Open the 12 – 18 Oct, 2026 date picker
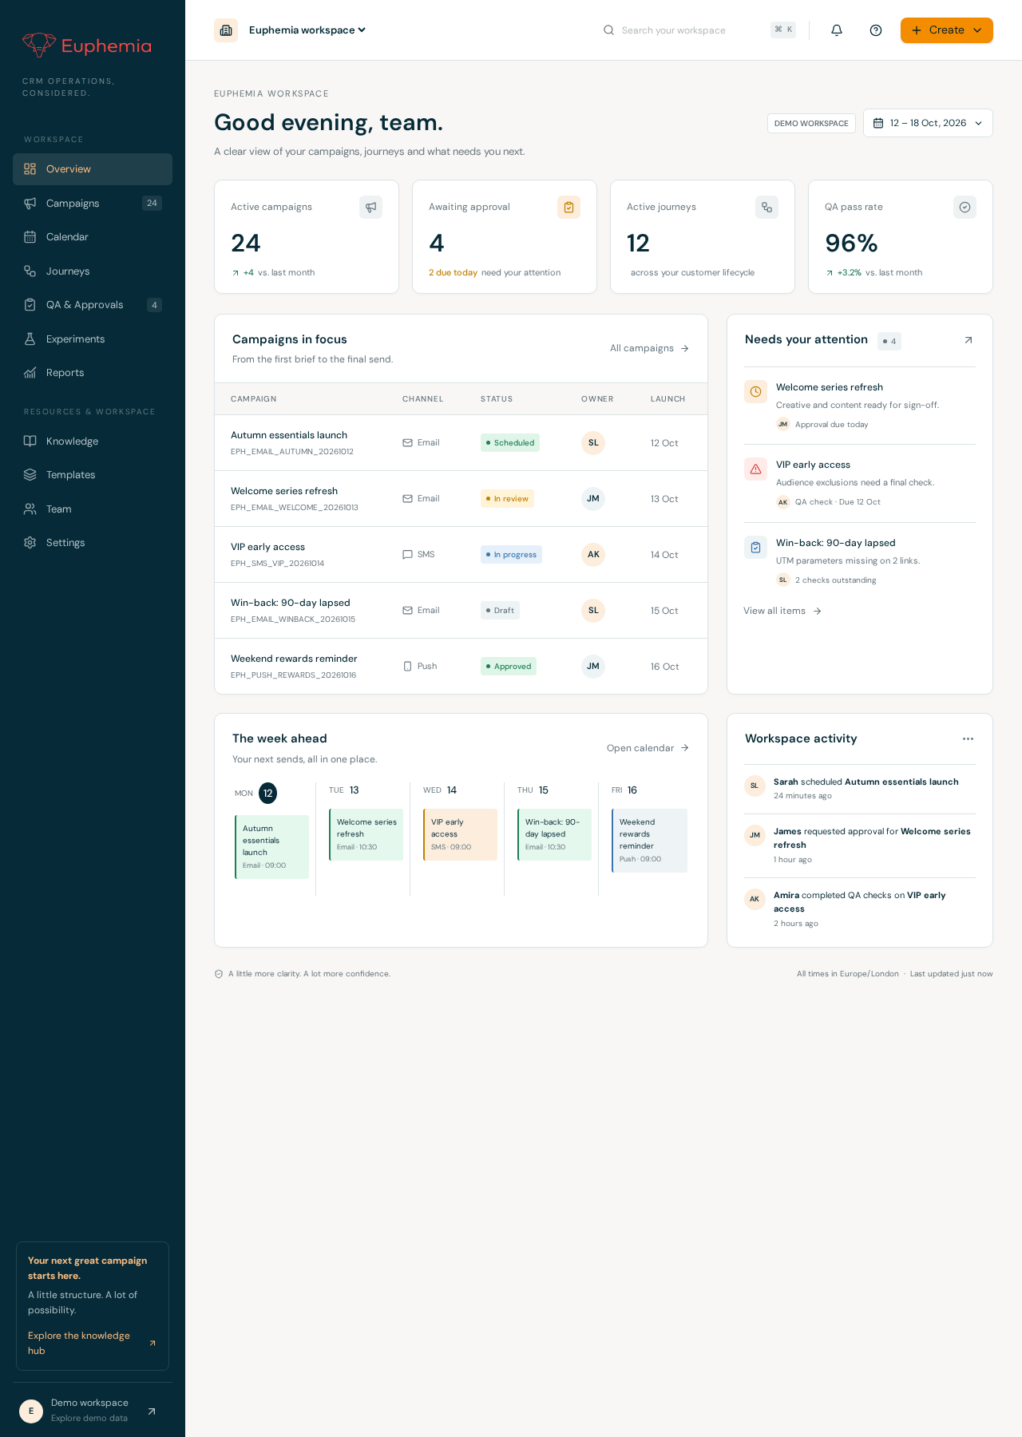The height and width of the screenshot is (1437, 1022). click(x=928, y=123)
